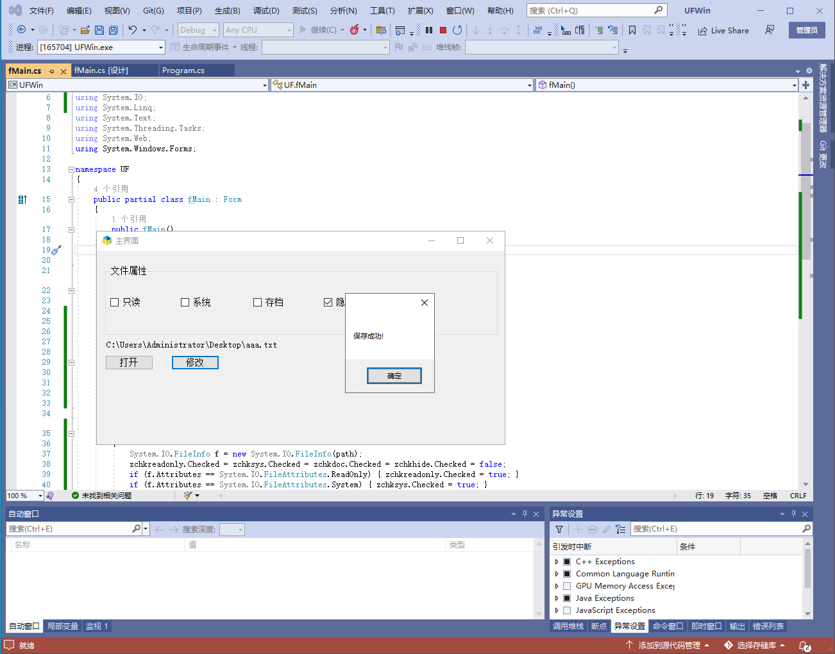The image size is (835, 654).
Task: Collapse the namespace UF code region
Action: tap(71, 170)
